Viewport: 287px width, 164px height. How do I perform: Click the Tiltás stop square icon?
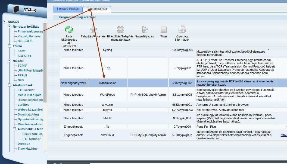coord(164,29)
